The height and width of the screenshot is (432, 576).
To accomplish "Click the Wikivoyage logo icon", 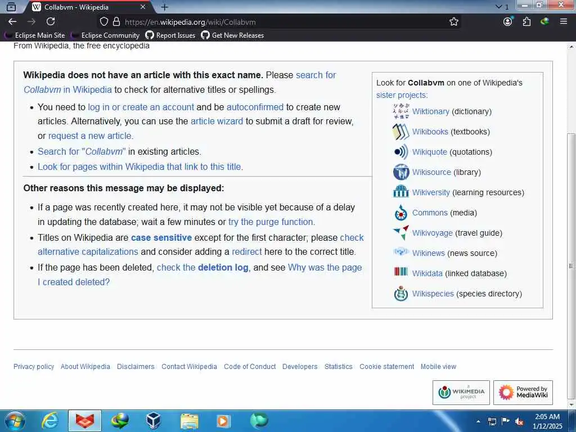I will 400,232.
